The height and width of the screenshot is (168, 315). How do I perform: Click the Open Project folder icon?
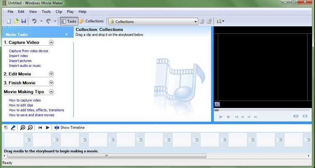pyautogui.click(x=16, y=21)
